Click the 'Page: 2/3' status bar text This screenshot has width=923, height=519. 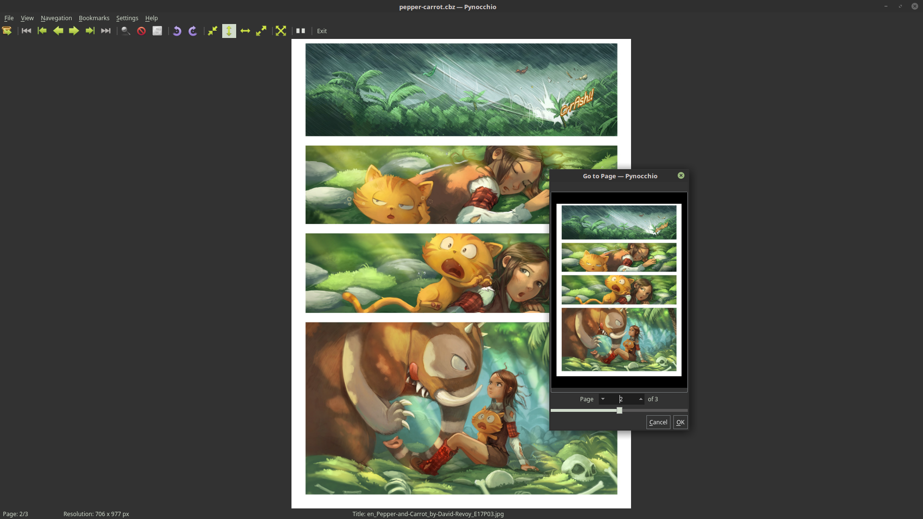[15, 514]
